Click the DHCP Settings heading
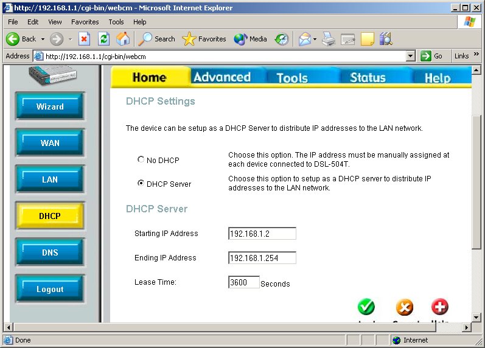The width and height of the screenshot is (485, 348). coord(160,101)
